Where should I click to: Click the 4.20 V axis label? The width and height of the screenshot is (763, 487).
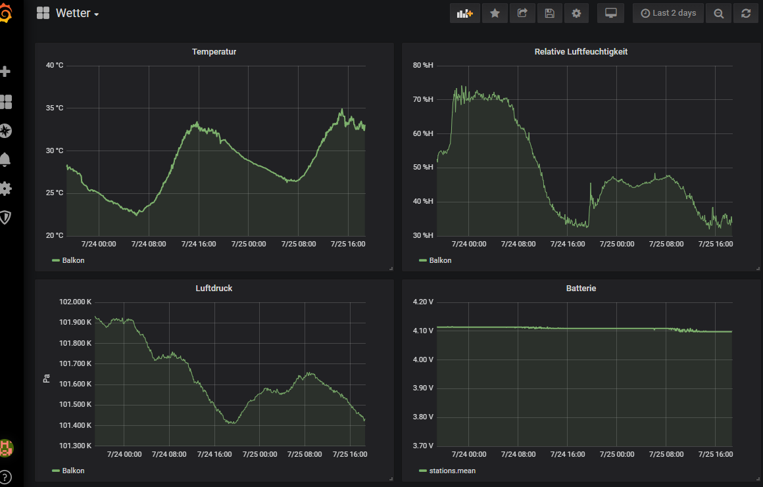(423, 302)
